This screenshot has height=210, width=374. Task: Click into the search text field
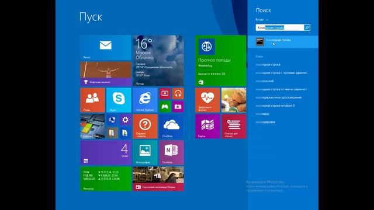tap(280, 27)
